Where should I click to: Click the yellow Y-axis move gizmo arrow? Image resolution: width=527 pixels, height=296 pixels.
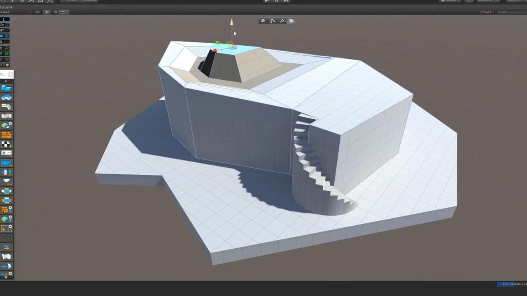232,22
